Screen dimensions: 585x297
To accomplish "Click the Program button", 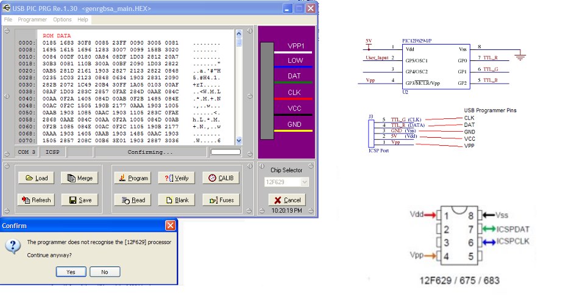I will [x=133, y=178].
